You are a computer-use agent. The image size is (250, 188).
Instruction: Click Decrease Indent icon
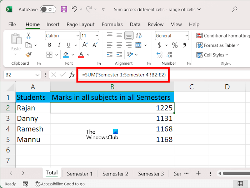[x=110, y=55]
